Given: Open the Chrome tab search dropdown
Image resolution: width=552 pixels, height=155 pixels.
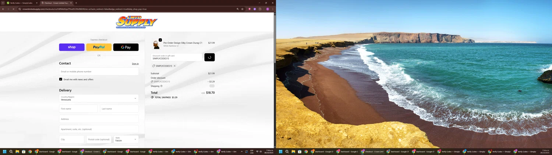Looking at the screenshot, I should pos(3,3).
